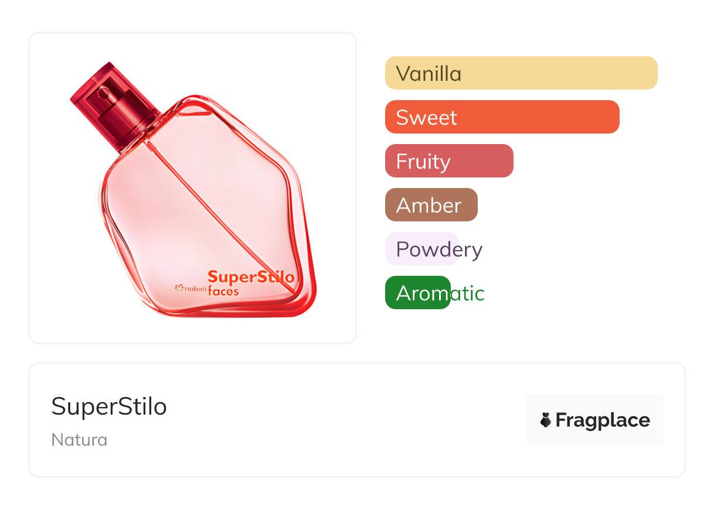Image resolution: width=714 pixels, height=506 pixels.
Task: Click the Fragplace logo text
Action: (x=603, y=420)
